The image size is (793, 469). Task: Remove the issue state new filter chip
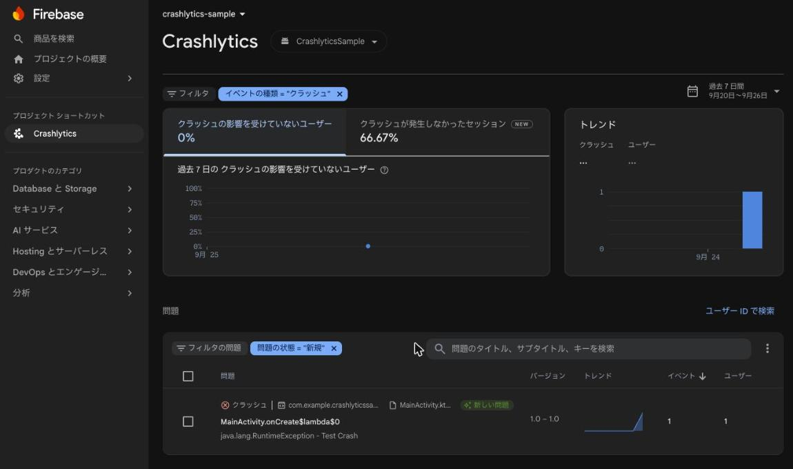[334, 348]
